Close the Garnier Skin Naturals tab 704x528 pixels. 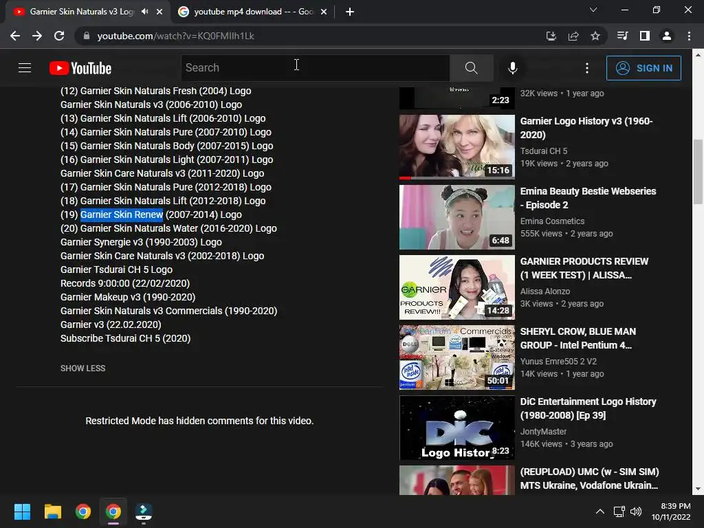(x=159, y=12)
